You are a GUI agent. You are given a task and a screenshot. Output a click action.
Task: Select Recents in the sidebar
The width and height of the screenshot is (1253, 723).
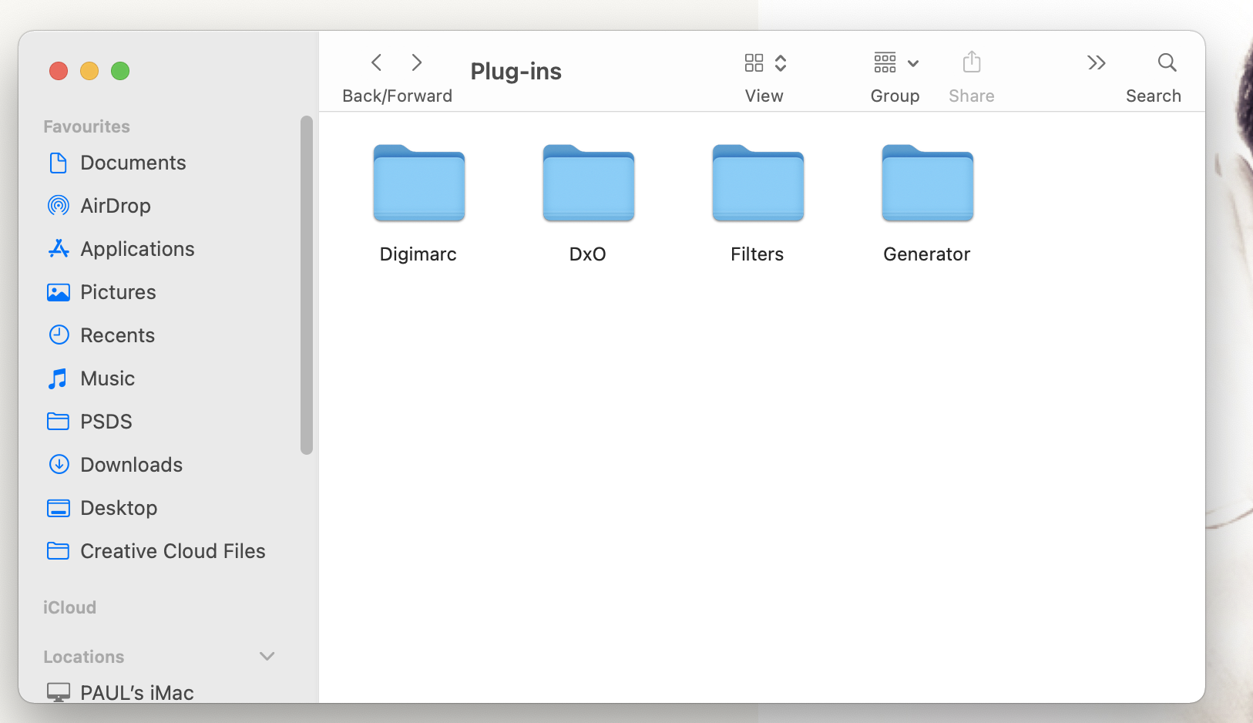point(118,335)
